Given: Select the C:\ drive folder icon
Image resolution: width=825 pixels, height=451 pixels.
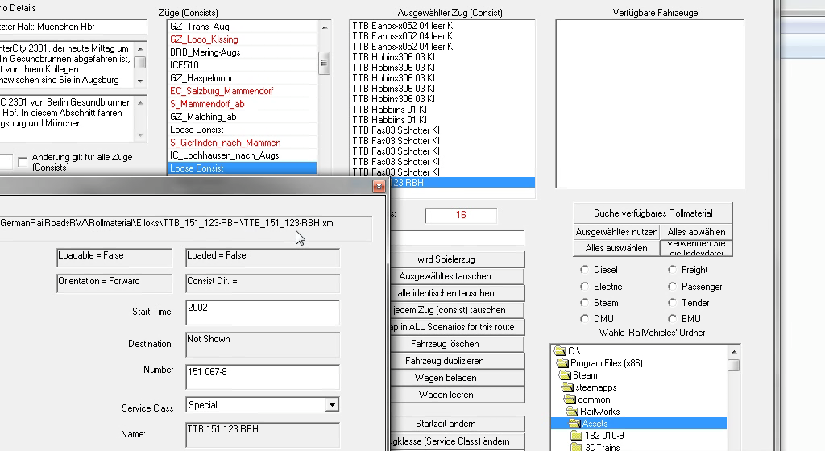Looking at the screenshot, I should tap(561, 351).
